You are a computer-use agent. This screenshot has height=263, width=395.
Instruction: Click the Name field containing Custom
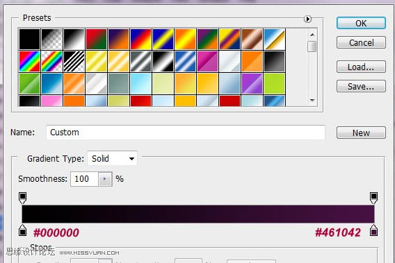tap(186, 133)
